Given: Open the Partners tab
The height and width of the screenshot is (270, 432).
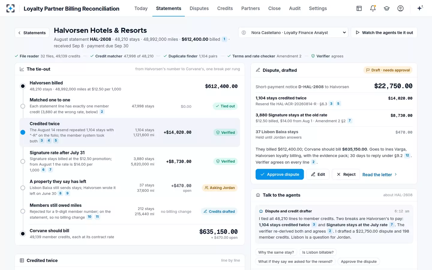Looking at the screenshot, I should coord(250,8).
